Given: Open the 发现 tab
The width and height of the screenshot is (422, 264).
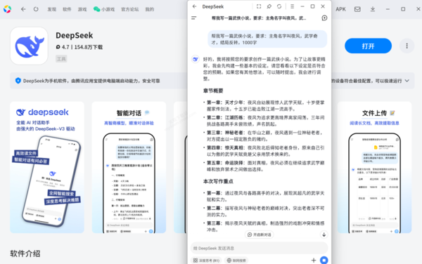Looking at the screenshot, I should pos(51,9).
